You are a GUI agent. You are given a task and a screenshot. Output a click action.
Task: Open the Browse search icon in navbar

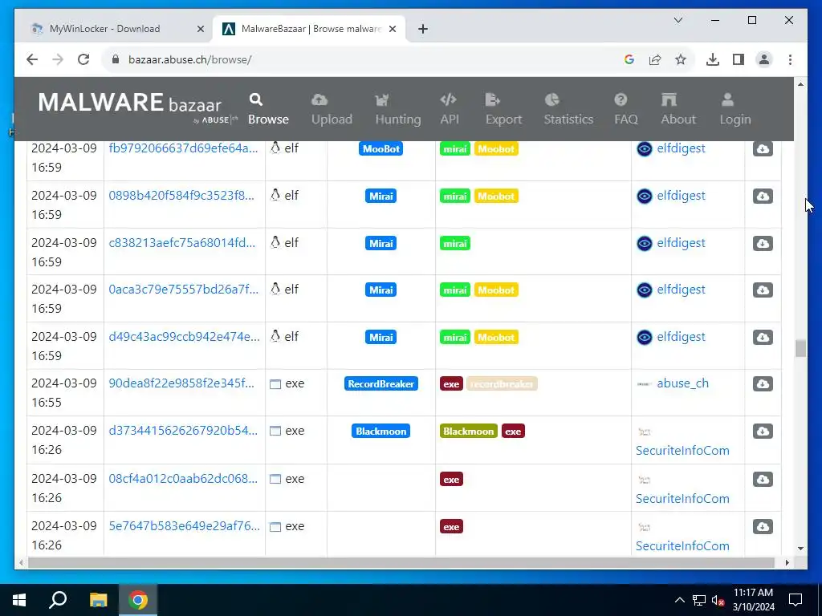point(256,99)
